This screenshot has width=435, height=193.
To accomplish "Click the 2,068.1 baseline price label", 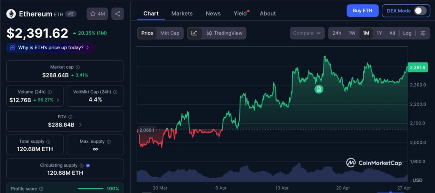I will [147, 130].
